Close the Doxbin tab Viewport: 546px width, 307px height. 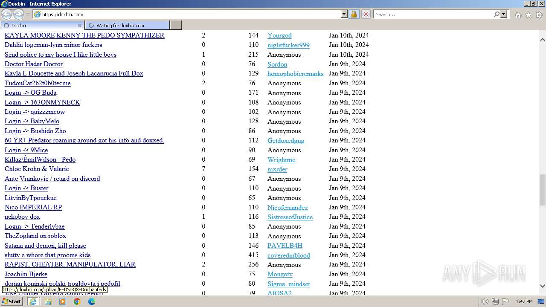pyautogui.click(x=79, y=25)
